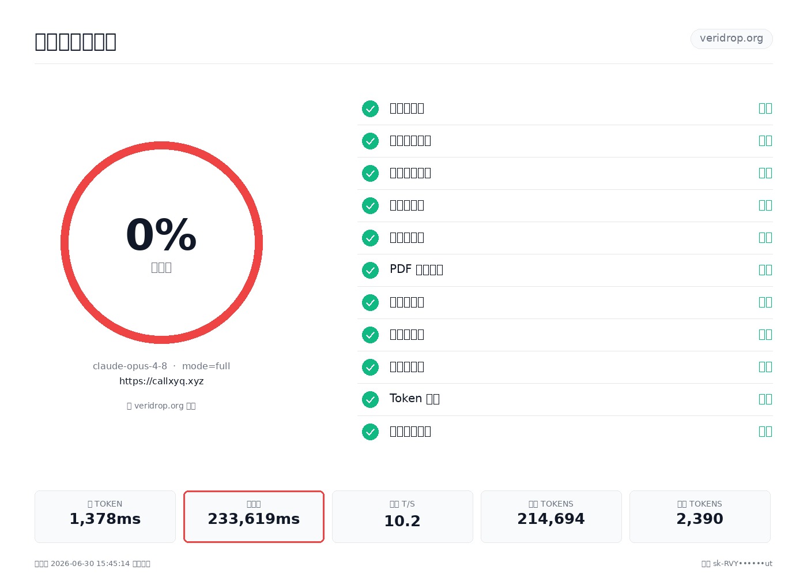Click the veridrop.org badge in the header
Screen dimensions: 807x577
(x=731, y=39)
